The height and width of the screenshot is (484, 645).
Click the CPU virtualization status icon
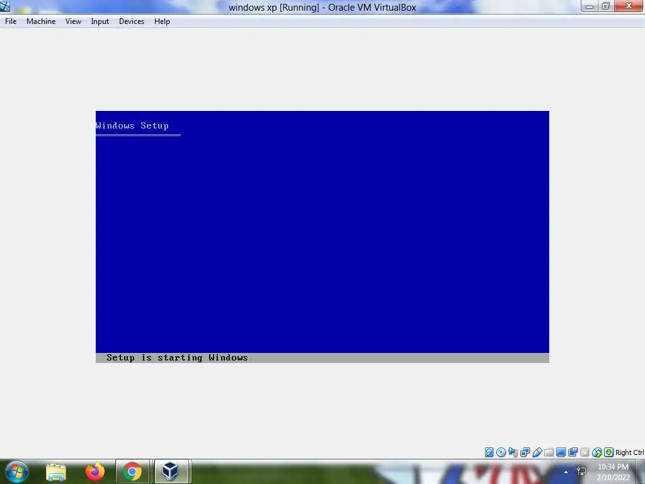pos(585,452)
